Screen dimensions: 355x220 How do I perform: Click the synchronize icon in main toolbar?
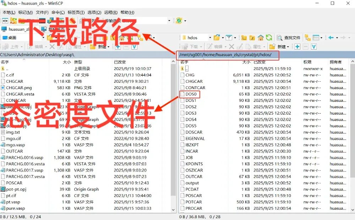[x=13, y=21]
